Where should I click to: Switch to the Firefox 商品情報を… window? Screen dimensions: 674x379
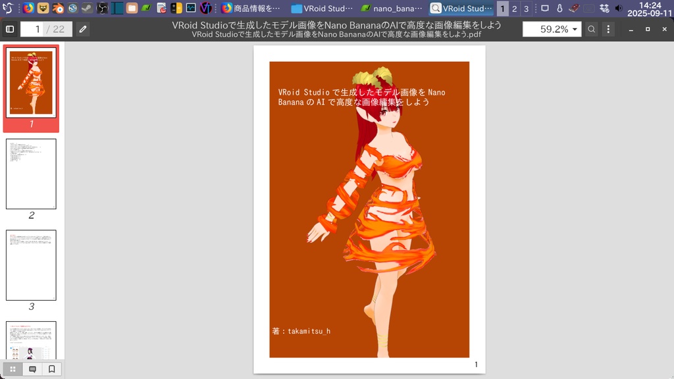[251, 8]
